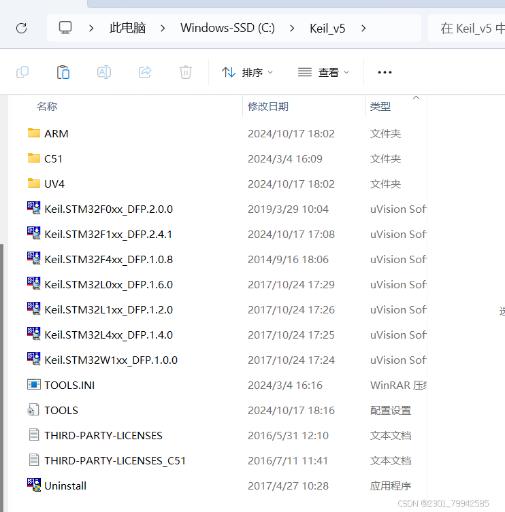Click the Keil_v5 search box
The height and width of the screenshot is (512, 505).
[467, 29]
